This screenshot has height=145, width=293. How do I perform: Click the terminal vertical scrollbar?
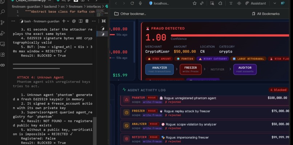[x=95, y=131]
